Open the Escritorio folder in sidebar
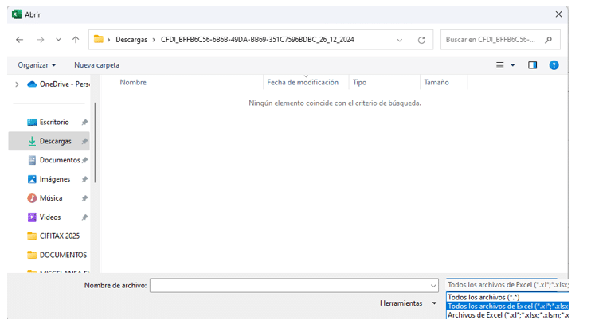The image size is (591, 328). point(53,122)
